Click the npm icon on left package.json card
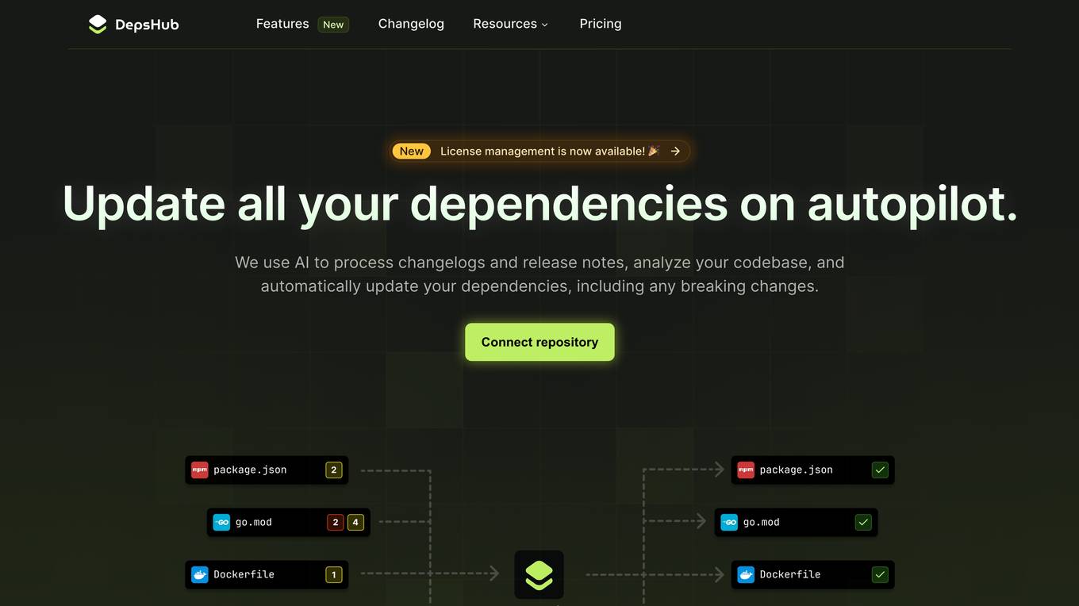 click(200, 470)
